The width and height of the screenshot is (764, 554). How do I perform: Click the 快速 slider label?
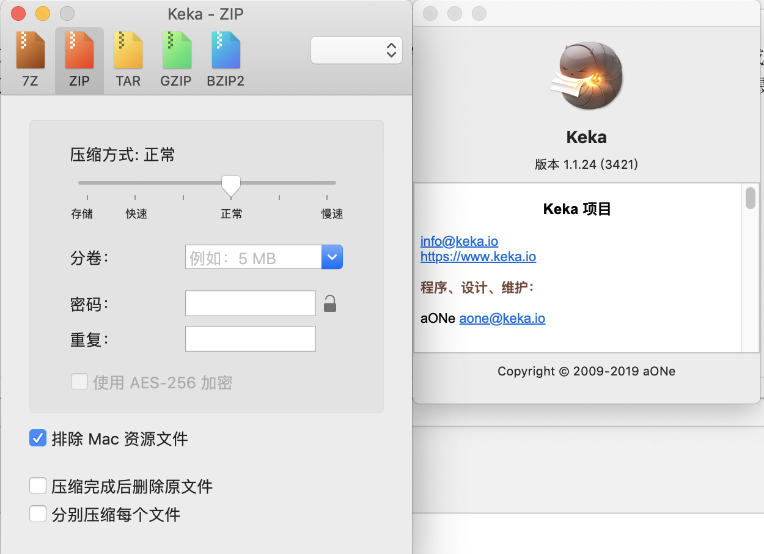(136, 214)
